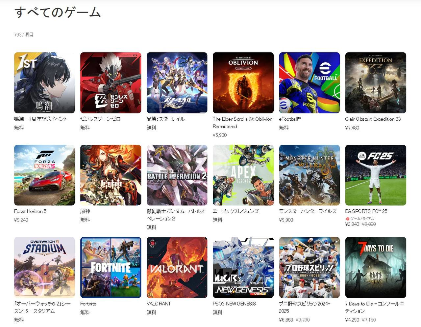Select the Forza Horizon 5 cover

44,175
